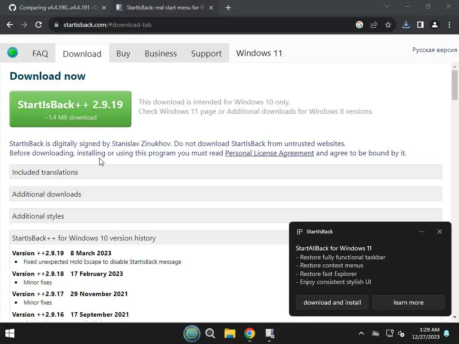
Task: Go back to the previous page
Action: (x=10, y=25)
